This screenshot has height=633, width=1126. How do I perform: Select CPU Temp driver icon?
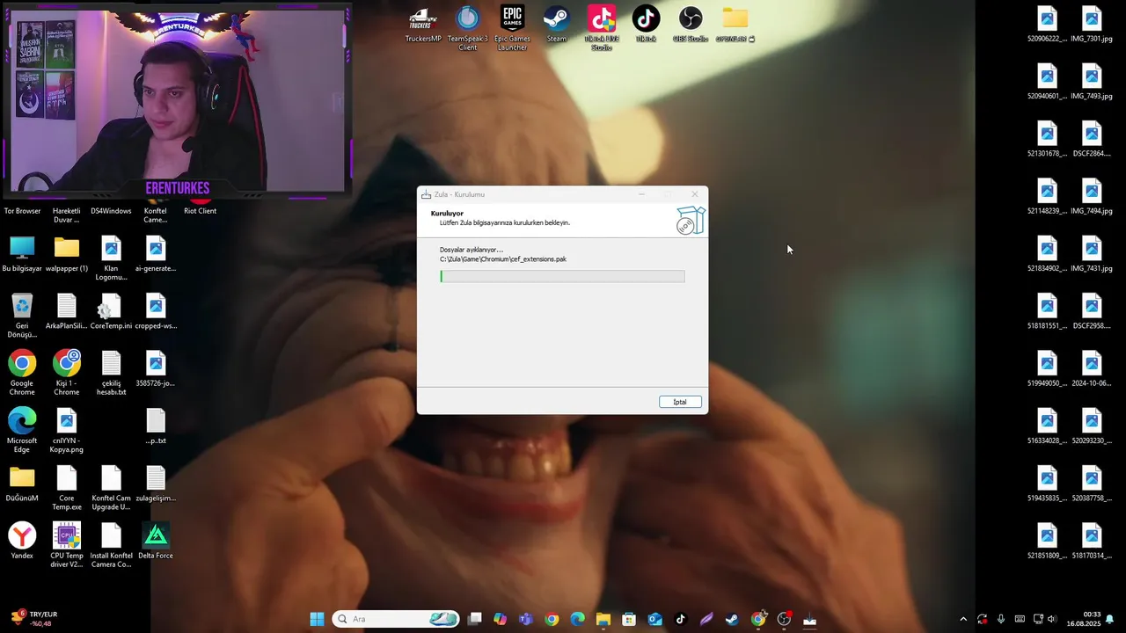(67, 544)
